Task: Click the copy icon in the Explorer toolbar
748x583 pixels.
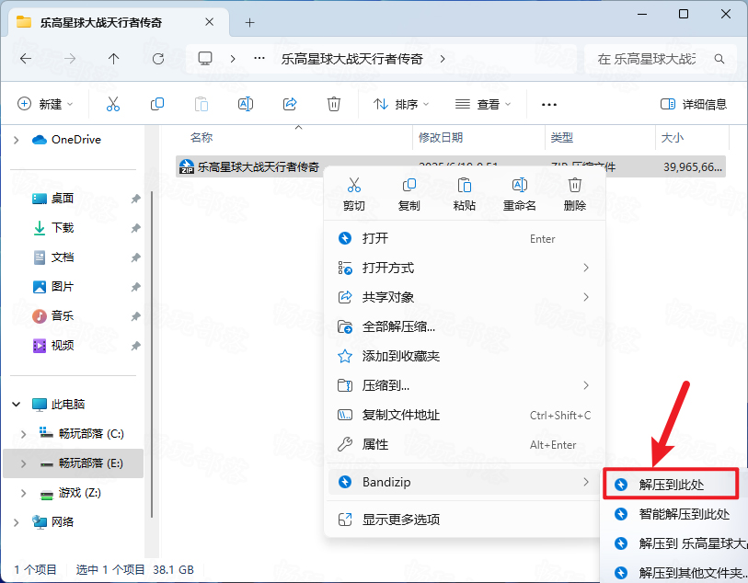Action: point(157,104)
